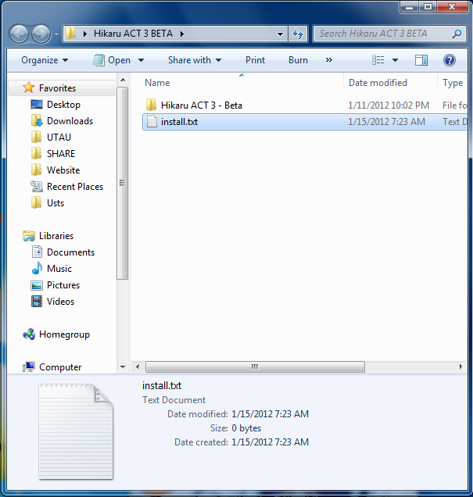473x497 pixels.
Task: Open the Help question mark icon
Action: [x=450, y=60]
